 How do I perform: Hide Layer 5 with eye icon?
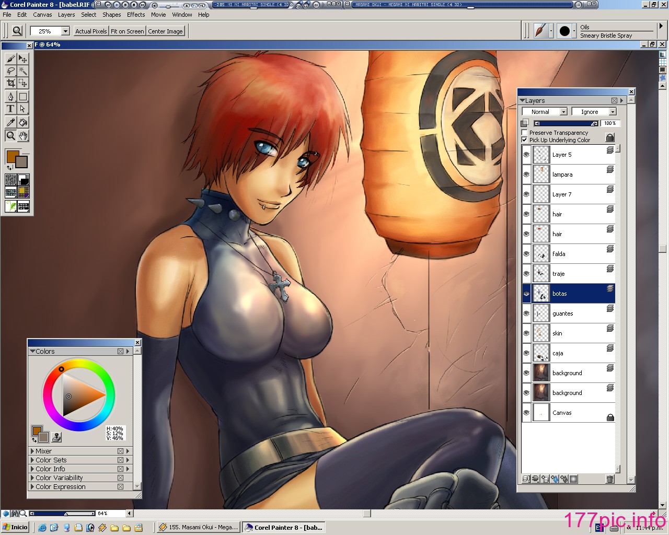pos(526,155)
